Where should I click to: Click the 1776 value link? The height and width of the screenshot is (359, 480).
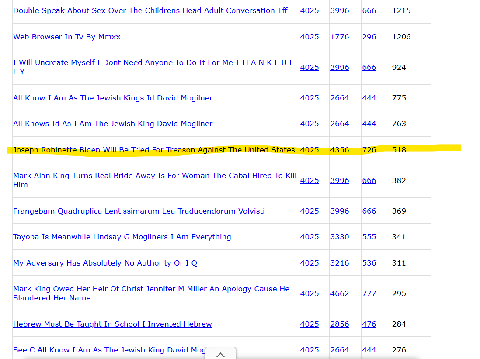pyautogui.click(x=340, y=37)
